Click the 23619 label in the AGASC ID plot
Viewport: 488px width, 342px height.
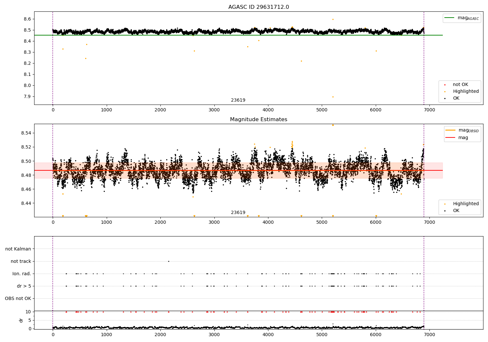click(x=238, y=100)
